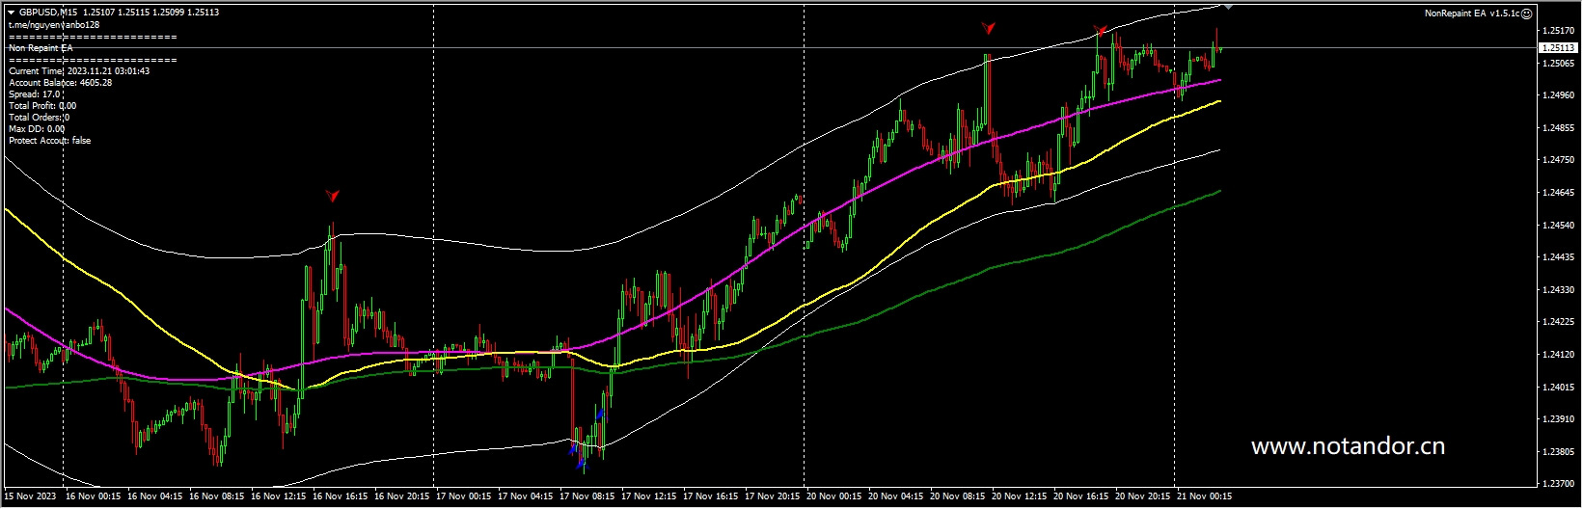Click the 1.24435 price scale value

(x=1559, y=257)
